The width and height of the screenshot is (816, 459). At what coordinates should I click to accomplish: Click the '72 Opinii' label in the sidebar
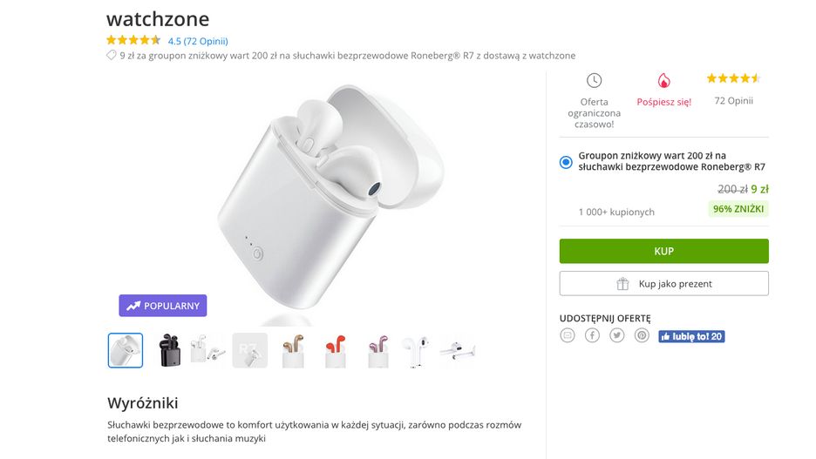733,100
